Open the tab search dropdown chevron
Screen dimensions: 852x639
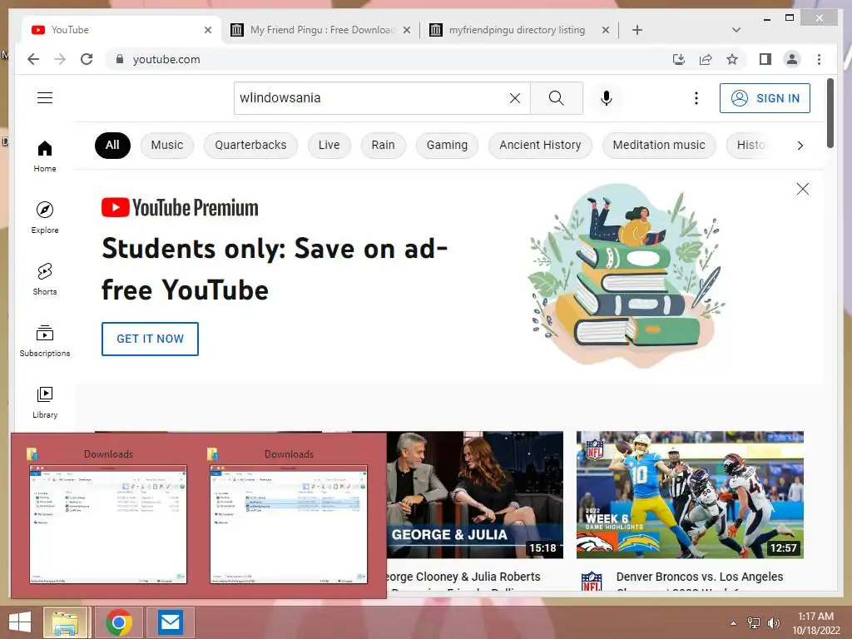click(x=736, y=30)
